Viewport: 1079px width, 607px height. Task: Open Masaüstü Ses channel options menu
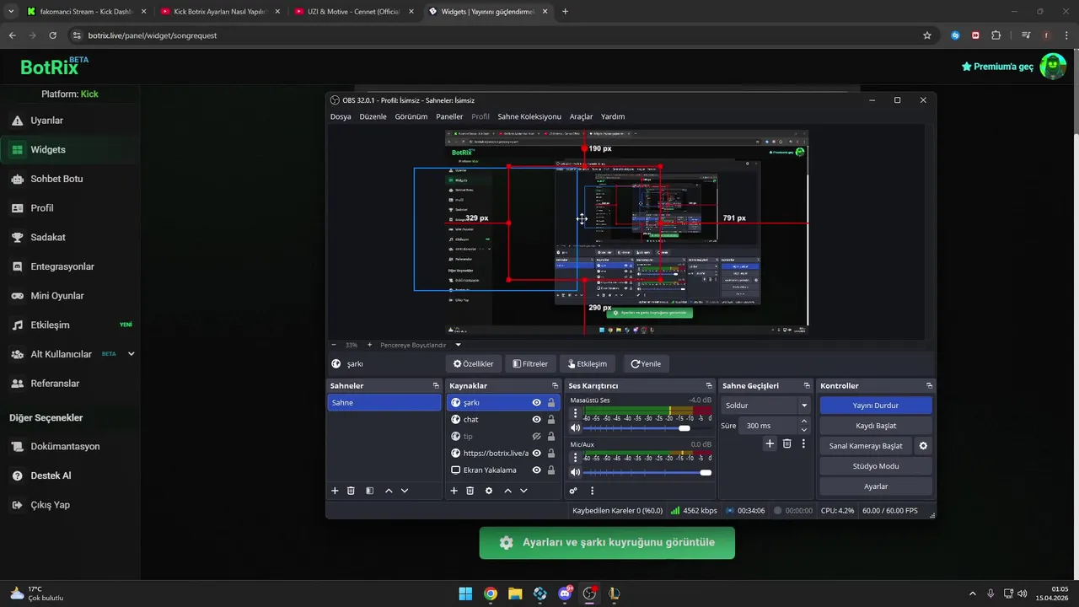point(576,413)
